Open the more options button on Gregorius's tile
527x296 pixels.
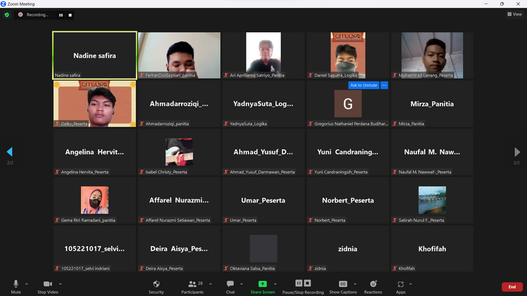pyautogui.click(x=384, y=85)
